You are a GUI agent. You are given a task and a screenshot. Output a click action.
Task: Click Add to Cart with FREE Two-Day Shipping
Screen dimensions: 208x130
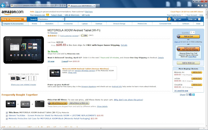(188, 49)
